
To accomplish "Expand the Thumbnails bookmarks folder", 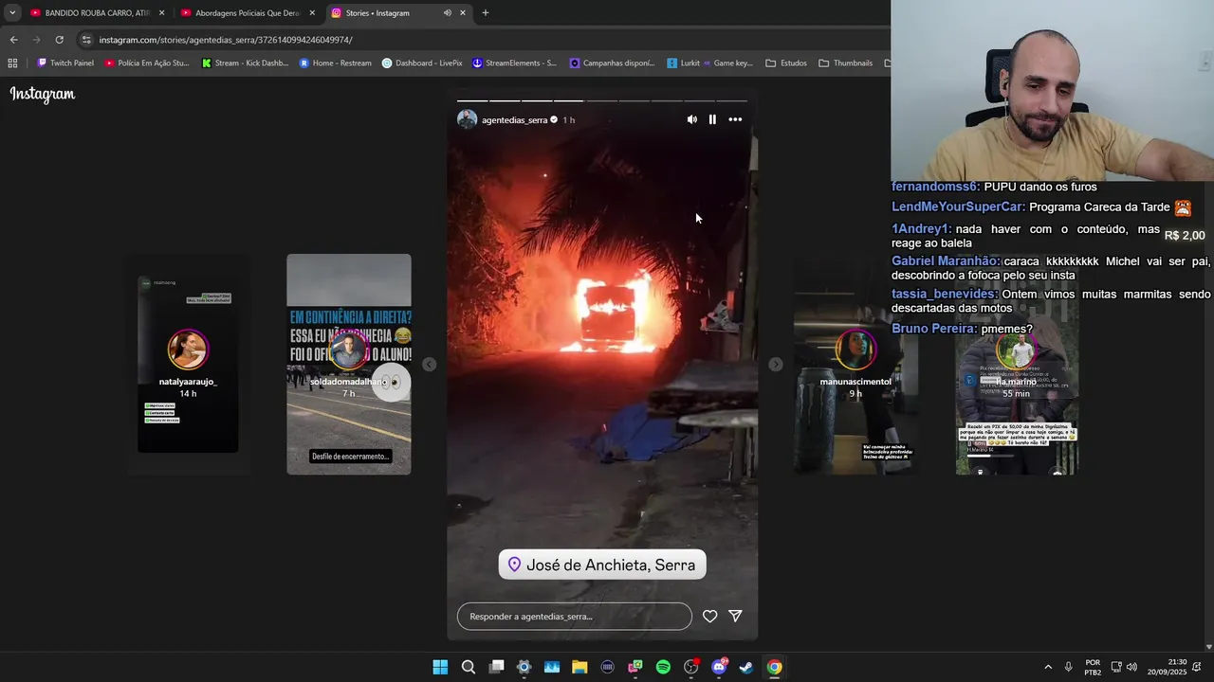I will [x=846, y=63].
